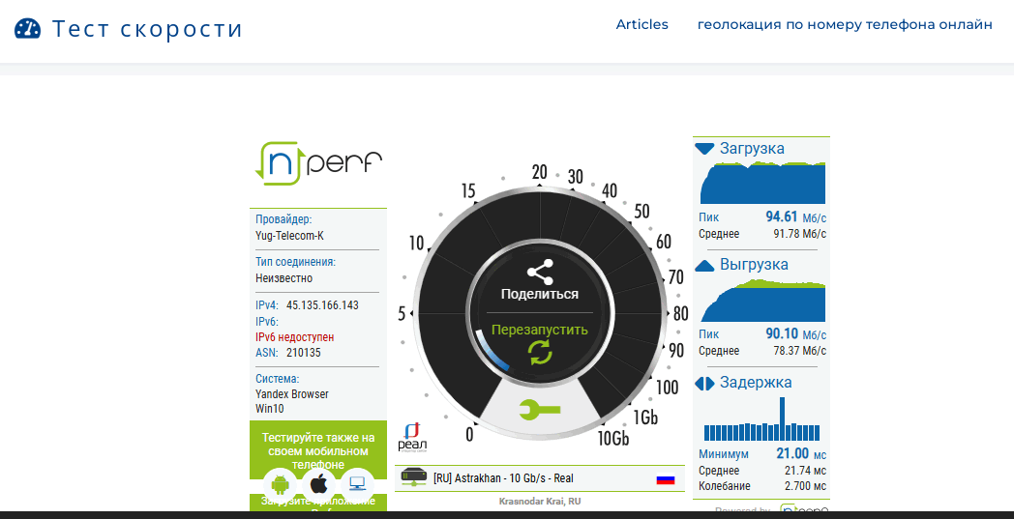This screenshot has width=1014, height=519.
Task: Click the provider name Yug-Telecom-K
Action: tap(289, 236)
